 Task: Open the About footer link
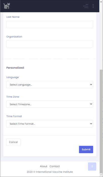(x=43, y=166)
